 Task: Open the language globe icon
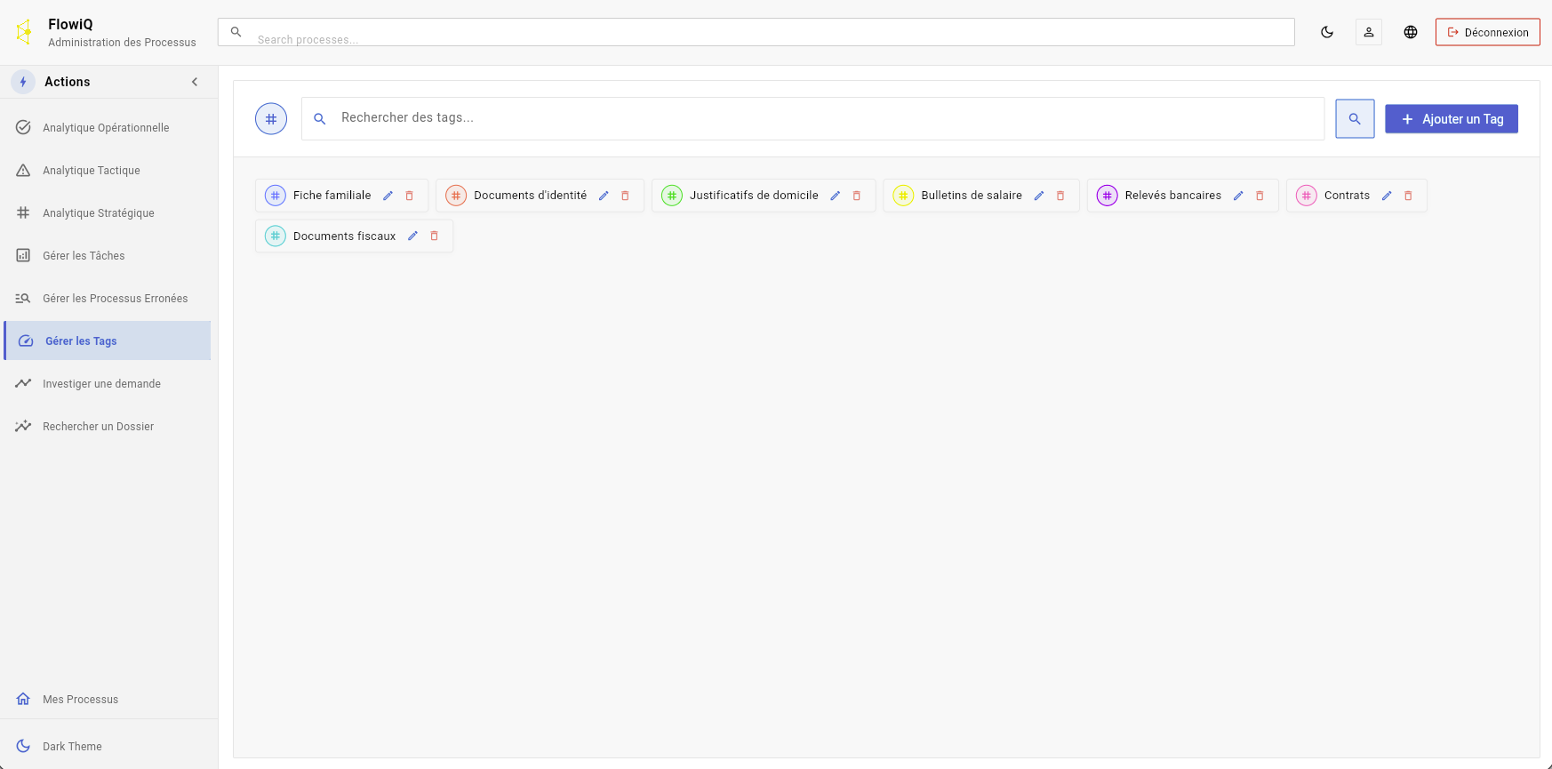(1411, 32)
